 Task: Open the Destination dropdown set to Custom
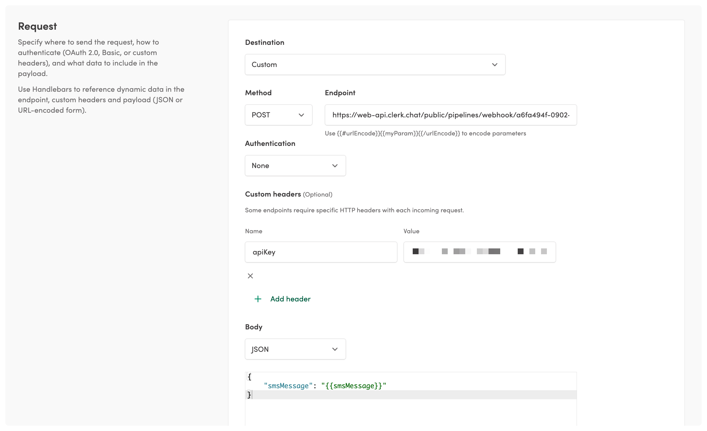click(375, 64)
